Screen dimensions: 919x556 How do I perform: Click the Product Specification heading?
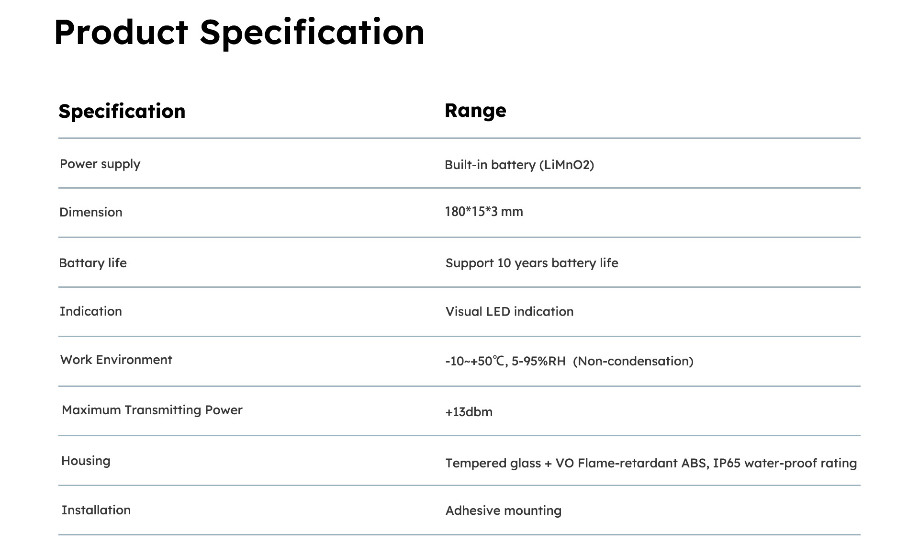239,33
